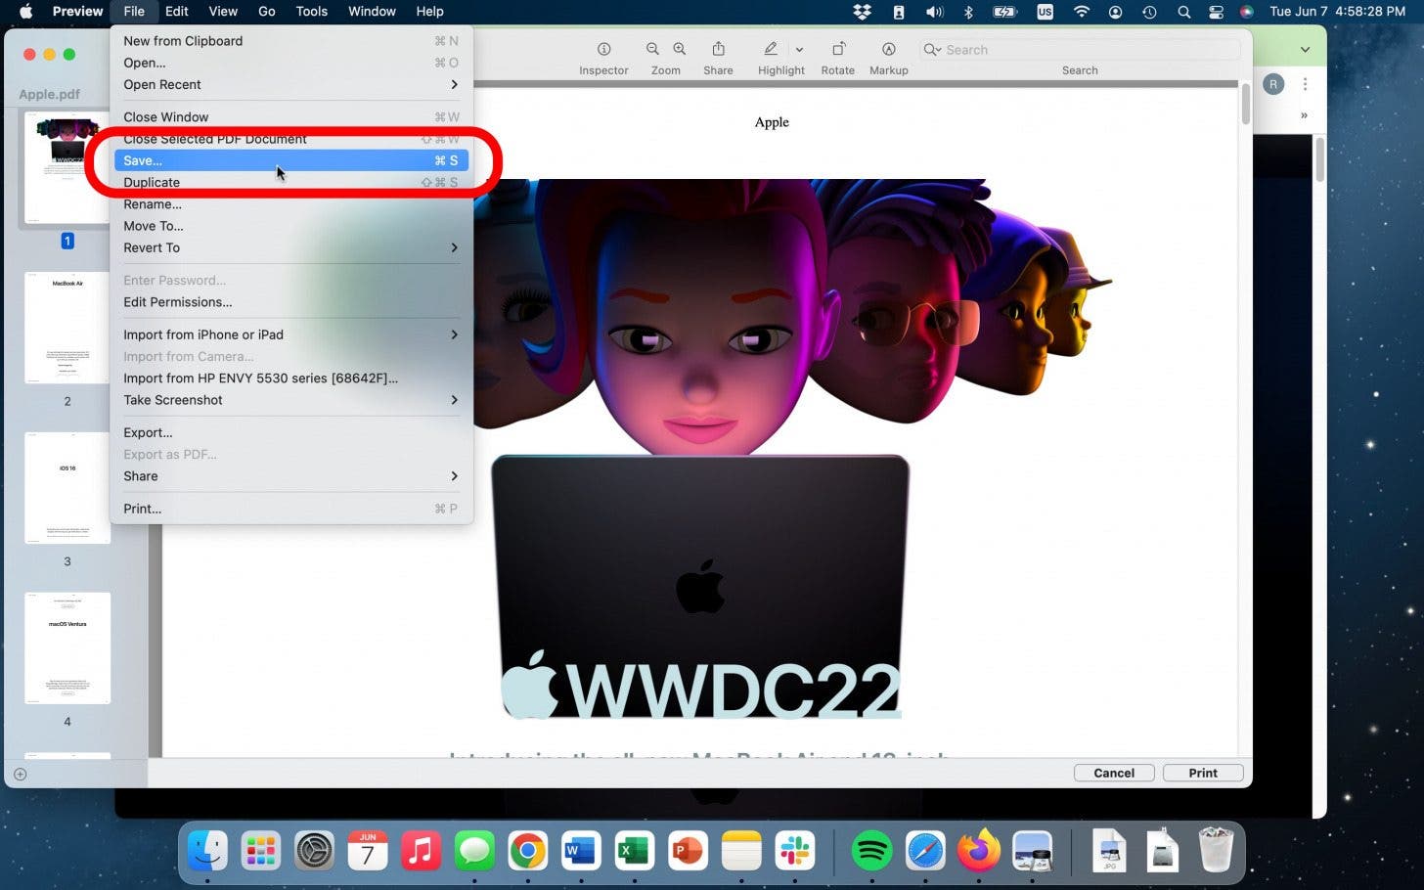Show the Markup toolbar
Image resolution: width=1424 pixels, height=890 pixels.
coord(888,49)
